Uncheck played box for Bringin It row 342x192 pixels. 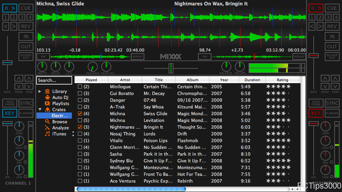tap(80, 127)
